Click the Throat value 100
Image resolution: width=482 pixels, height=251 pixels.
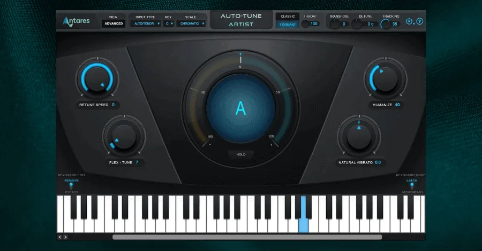tap(314, 23)
